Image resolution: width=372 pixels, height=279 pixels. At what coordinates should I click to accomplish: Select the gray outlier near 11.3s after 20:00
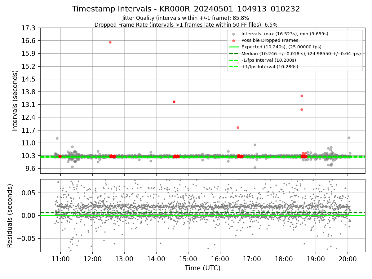click(349, 138)
